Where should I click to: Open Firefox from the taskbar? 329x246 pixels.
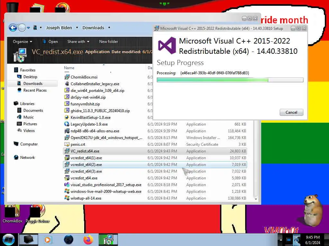tap(88, 240)
